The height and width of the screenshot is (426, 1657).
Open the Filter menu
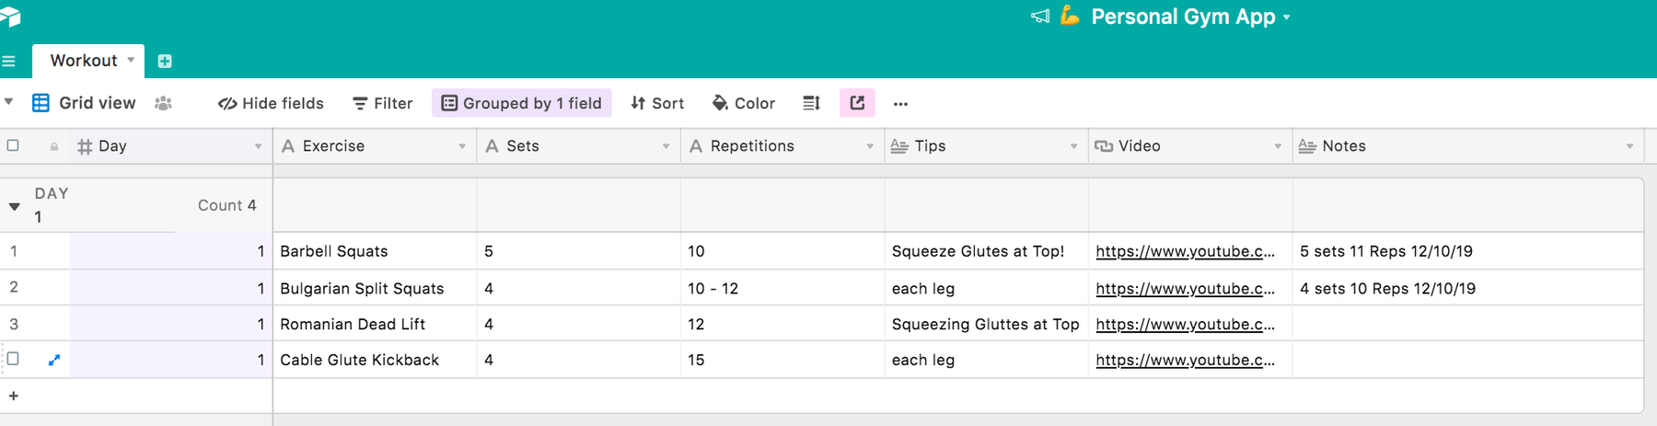[383, 103]
